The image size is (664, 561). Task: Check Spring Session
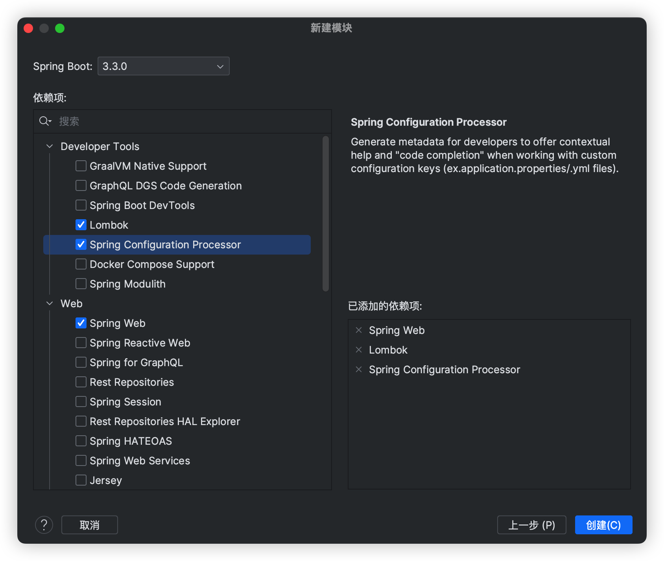81,401
